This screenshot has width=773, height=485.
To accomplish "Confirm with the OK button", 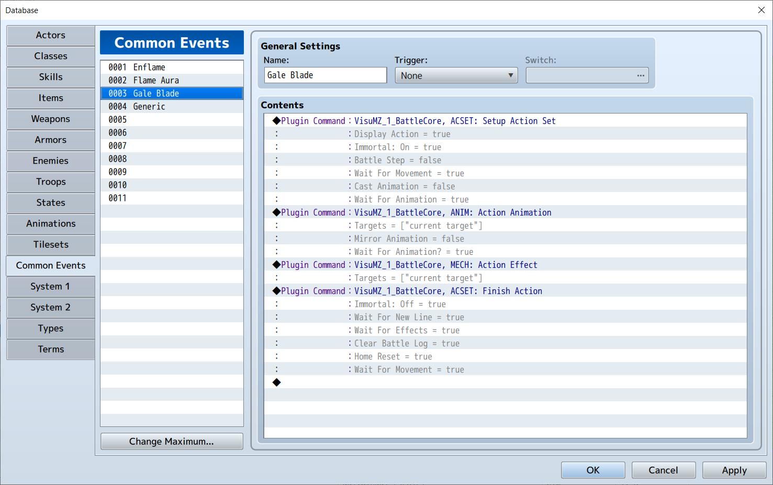I will point(593,470).
